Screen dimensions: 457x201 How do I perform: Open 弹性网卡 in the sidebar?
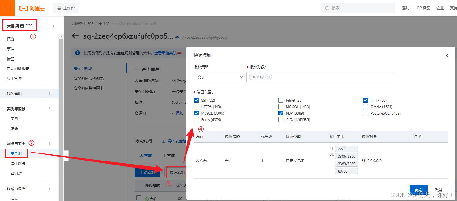18,163
